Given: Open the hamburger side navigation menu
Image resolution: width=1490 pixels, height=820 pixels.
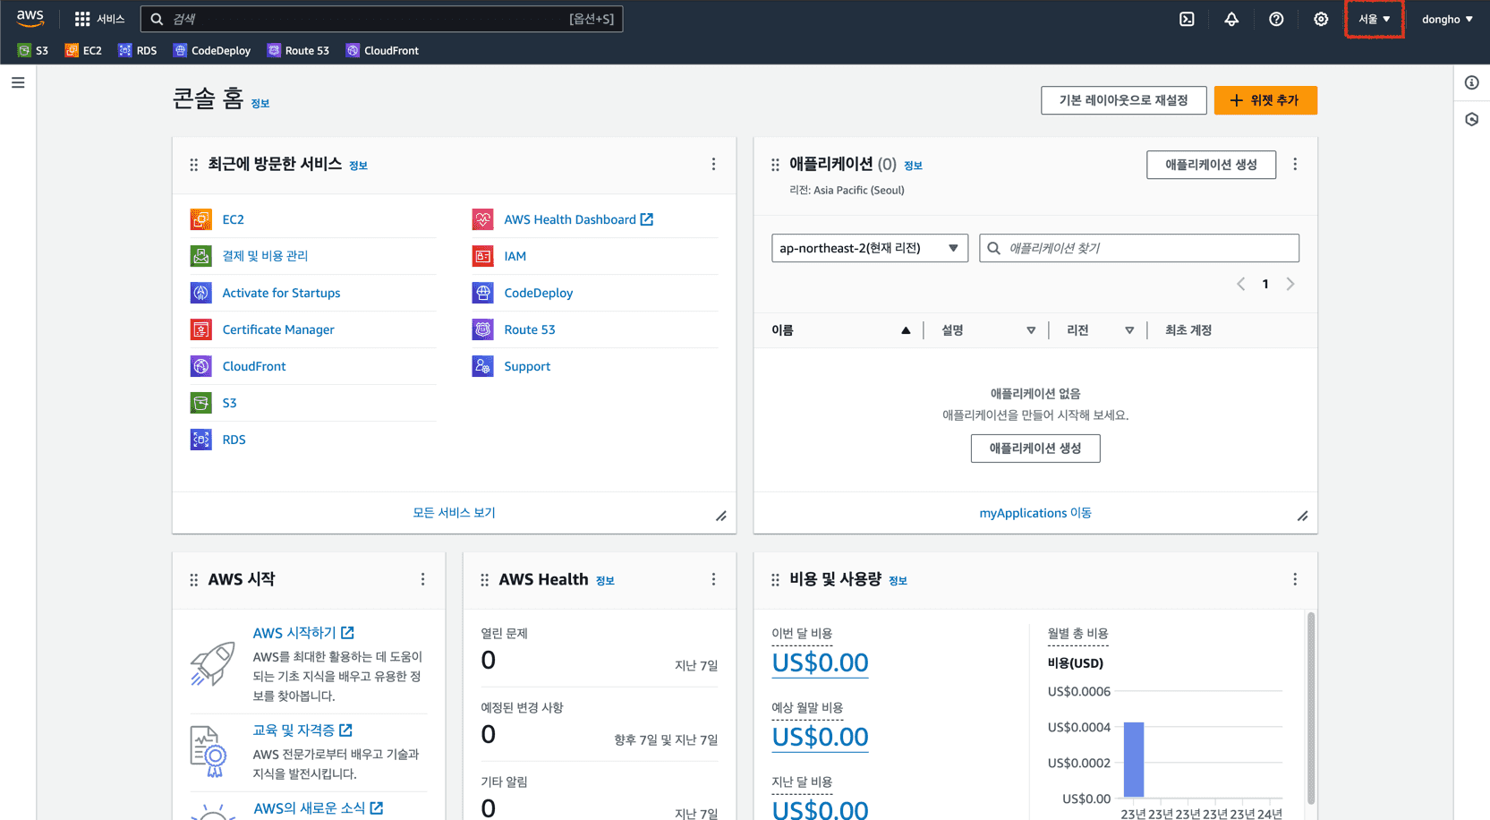Looking at the screenshot, I should (x=18, y=82).
